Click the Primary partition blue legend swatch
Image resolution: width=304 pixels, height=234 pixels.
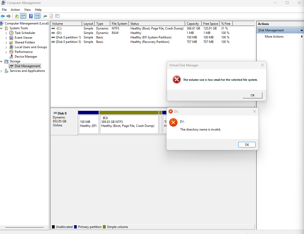click(x=75, y=227)
